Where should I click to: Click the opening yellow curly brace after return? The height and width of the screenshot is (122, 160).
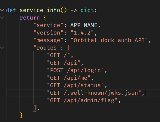tap(45, 18)
